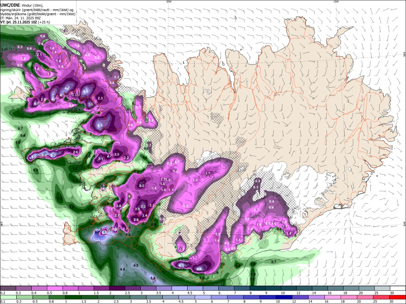Click the 0.2 label in snow legend
The image size is (406, 304).
pos(3,293)
